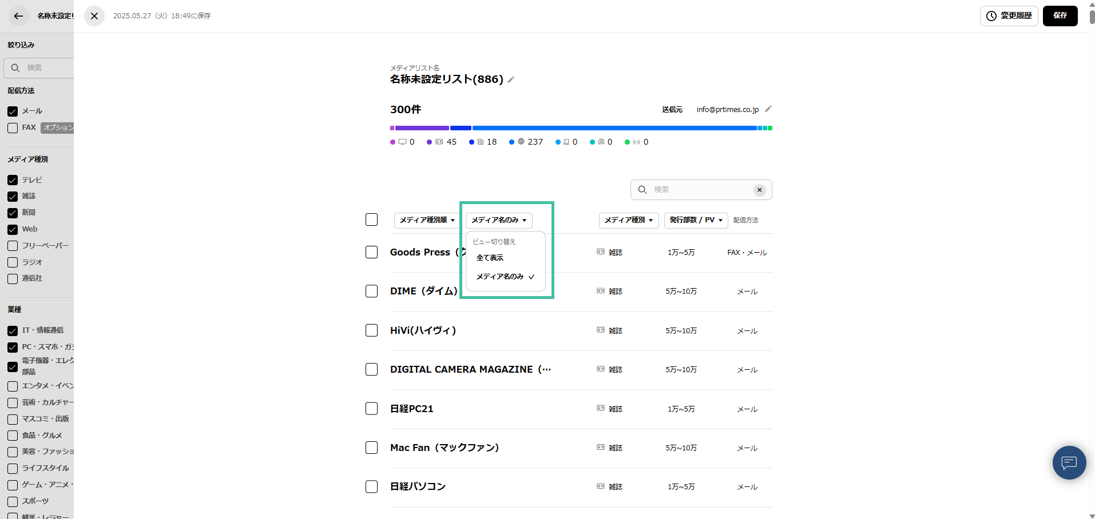Open the chat support bubble
This screenshot has height=519, width=1095.
1069,462
